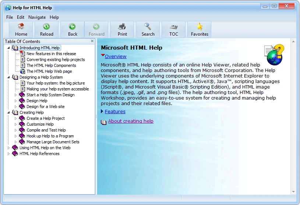Expand the Features section link

(115, 112)
